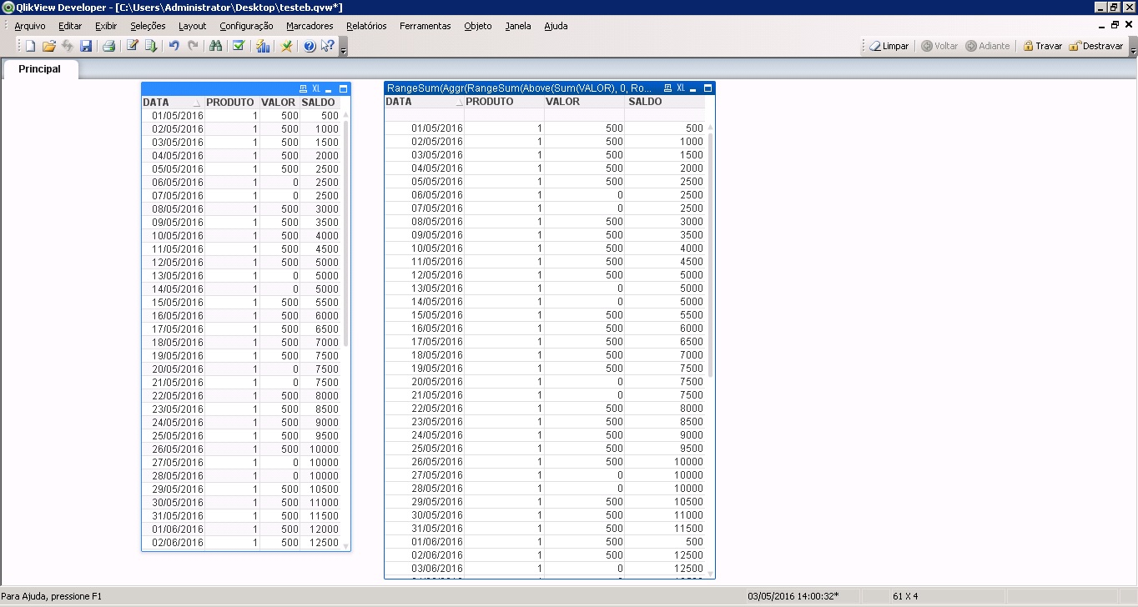Open Search with the binoculars icon
The height and width of the screenshot is (607, 1138).
click(x=215, y=46)
